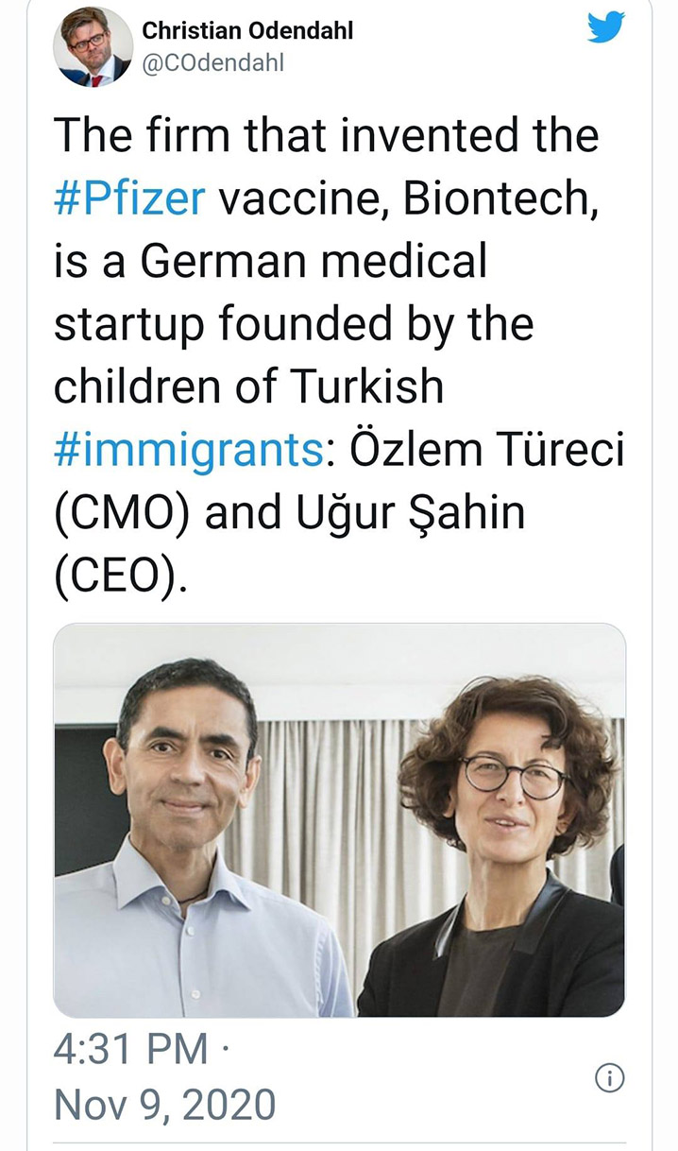Open the #immigrants hashtag

[189, 450]
